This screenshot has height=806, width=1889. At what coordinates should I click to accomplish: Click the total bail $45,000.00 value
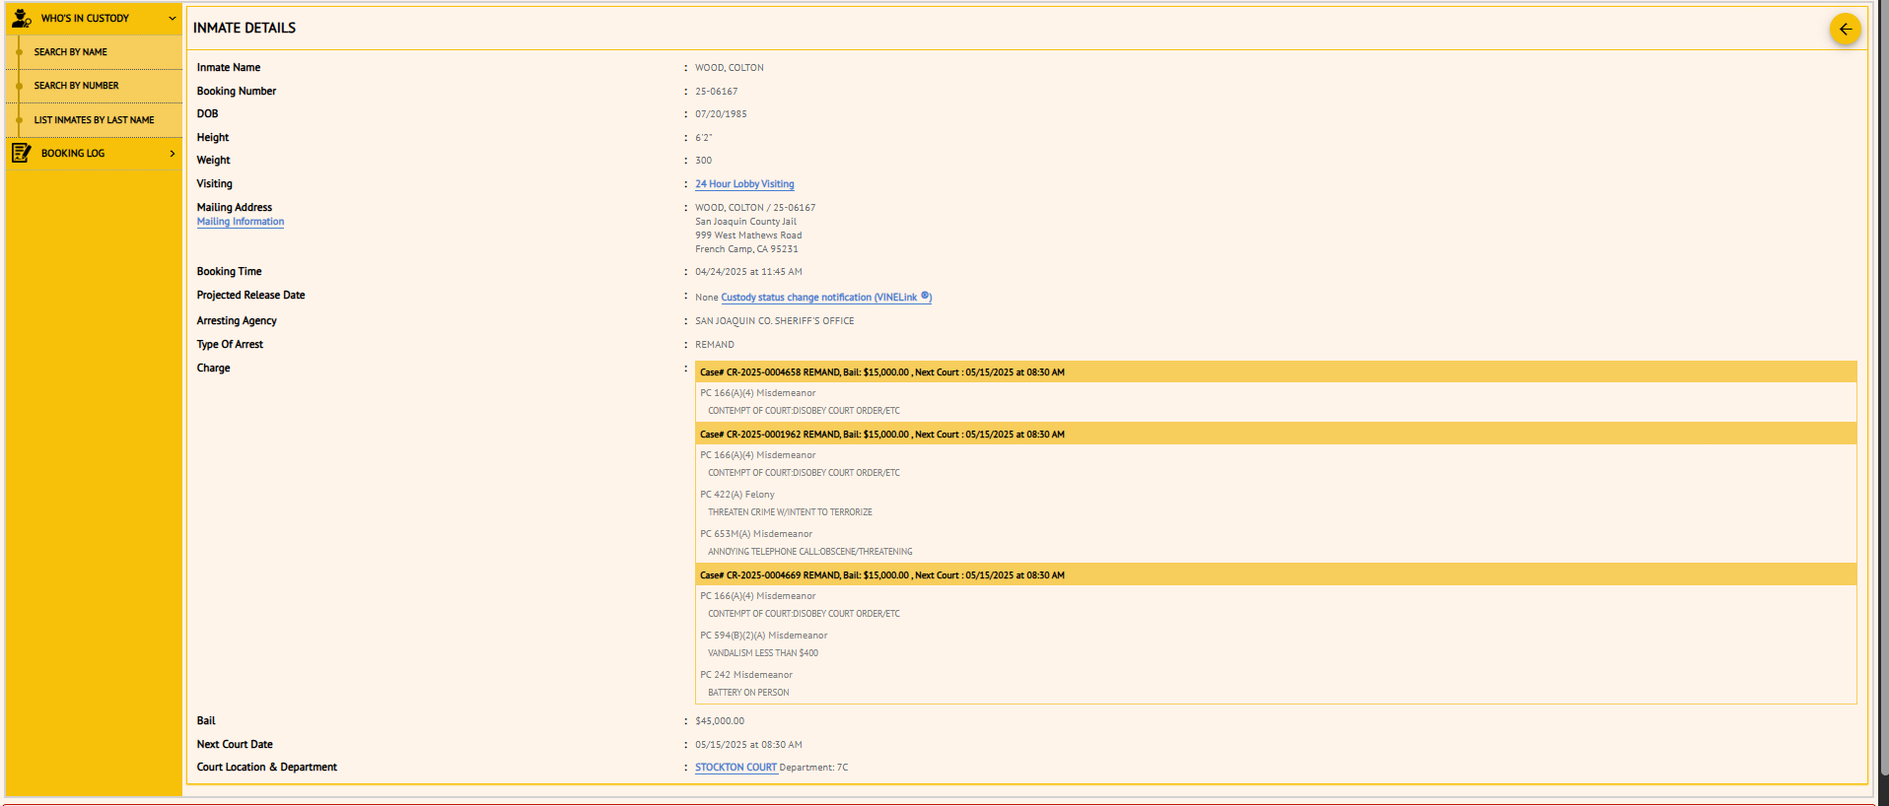coord(720,721)
